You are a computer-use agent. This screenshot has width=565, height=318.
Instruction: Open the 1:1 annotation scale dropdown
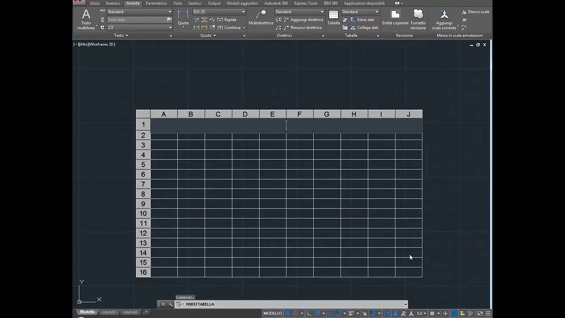pyautogui.click(x=422, y=314)
